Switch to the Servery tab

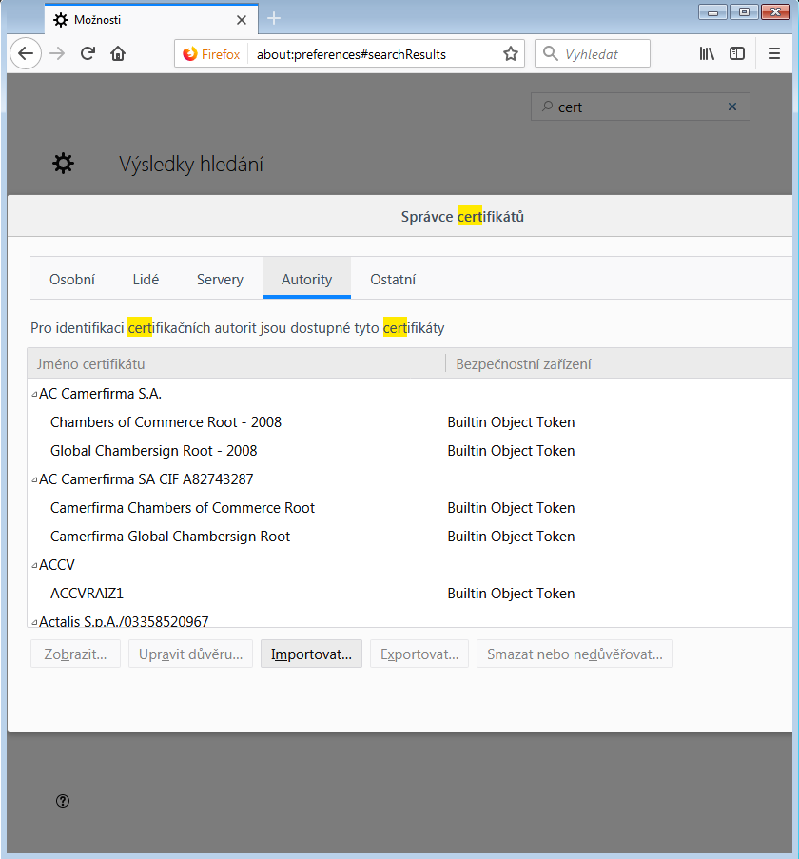point(220,280)
